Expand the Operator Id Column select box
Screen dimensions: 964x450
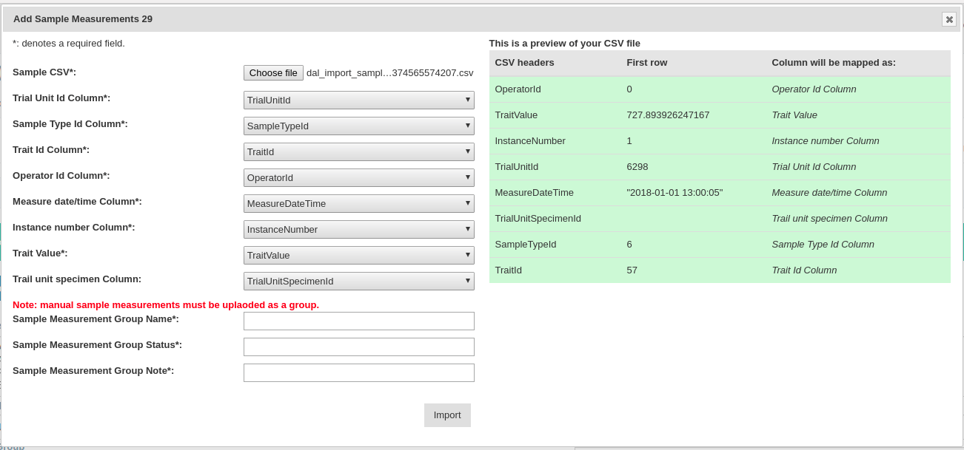pyautogui.click(x=358, y=177)
